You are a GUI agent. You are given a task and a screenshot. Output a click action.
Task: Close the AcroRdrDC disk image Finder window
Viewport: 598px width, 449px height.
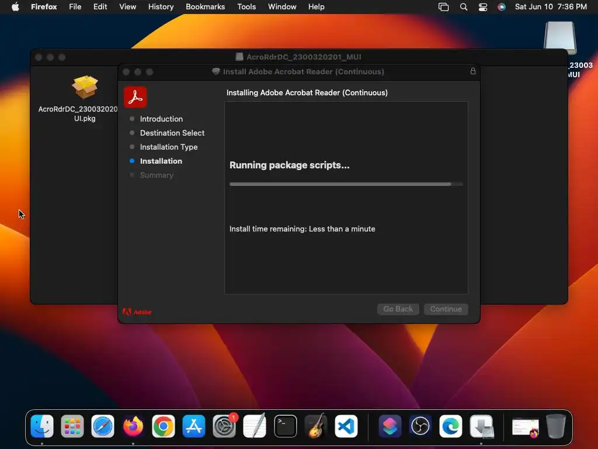point(39,57)
